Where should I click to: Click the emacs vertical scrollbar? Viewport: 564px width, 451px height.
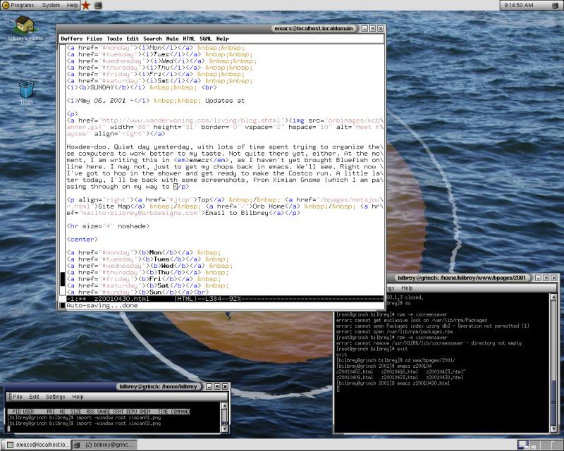[61, 169]
